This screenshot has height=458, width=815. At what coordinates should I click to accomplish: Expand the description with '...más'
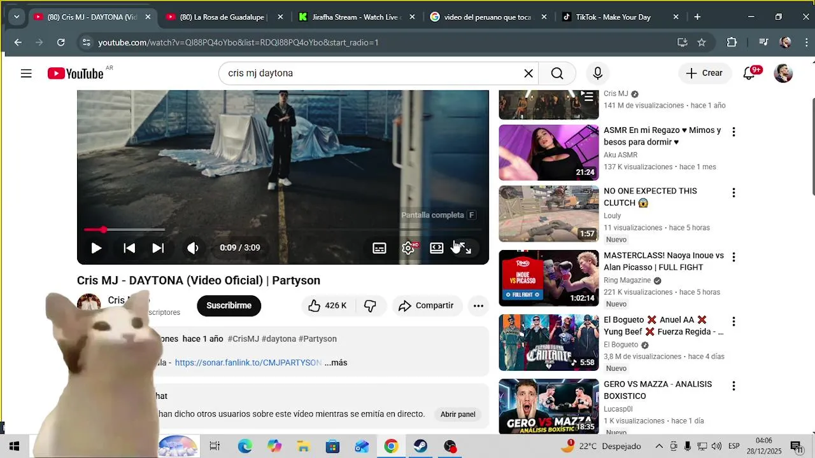click(x=336, y=363)
